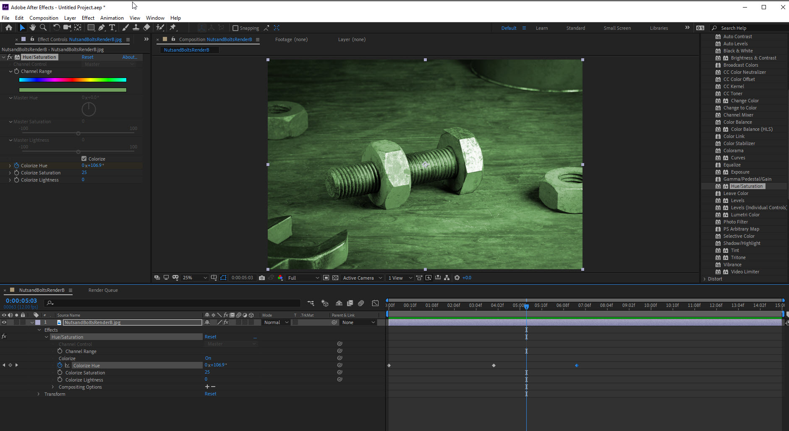Toggle transparency grid in the viewer

(335, 278)
